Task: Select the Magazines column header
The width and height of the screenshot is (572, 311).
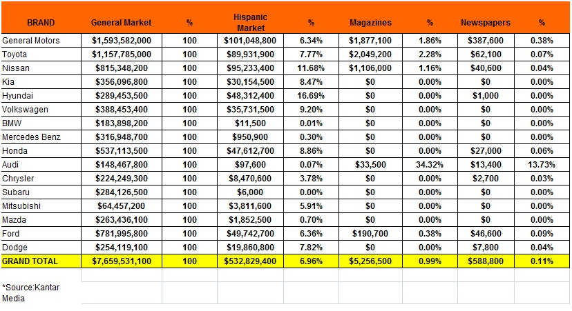Action: click(x=370, y=23)
